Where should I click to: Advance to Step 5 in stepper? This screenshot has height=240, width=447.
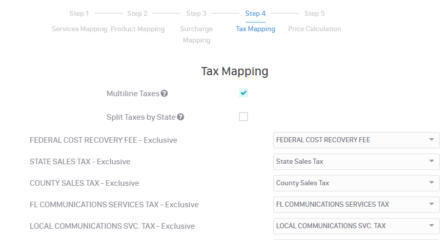pyautogui.click(x=314, y=14)
